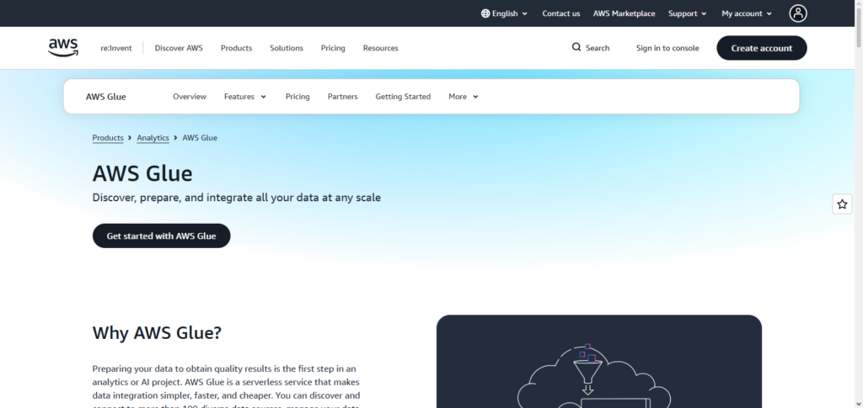
Task: Expand the Features submenu chevron
Action: tap(263, 97)
